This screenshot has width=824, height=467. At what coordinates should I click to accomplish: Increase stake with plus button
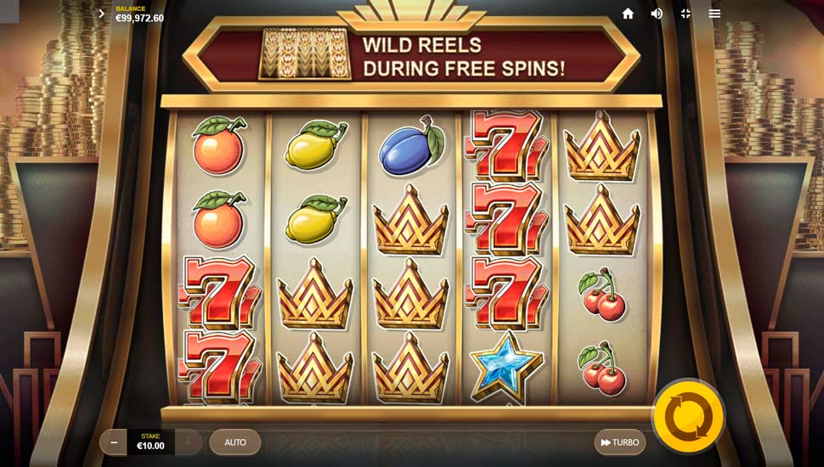point(188,443)
